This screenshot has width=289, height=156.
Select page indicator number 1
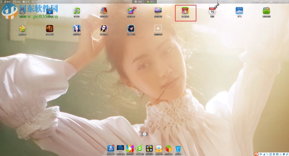(144, 134)
